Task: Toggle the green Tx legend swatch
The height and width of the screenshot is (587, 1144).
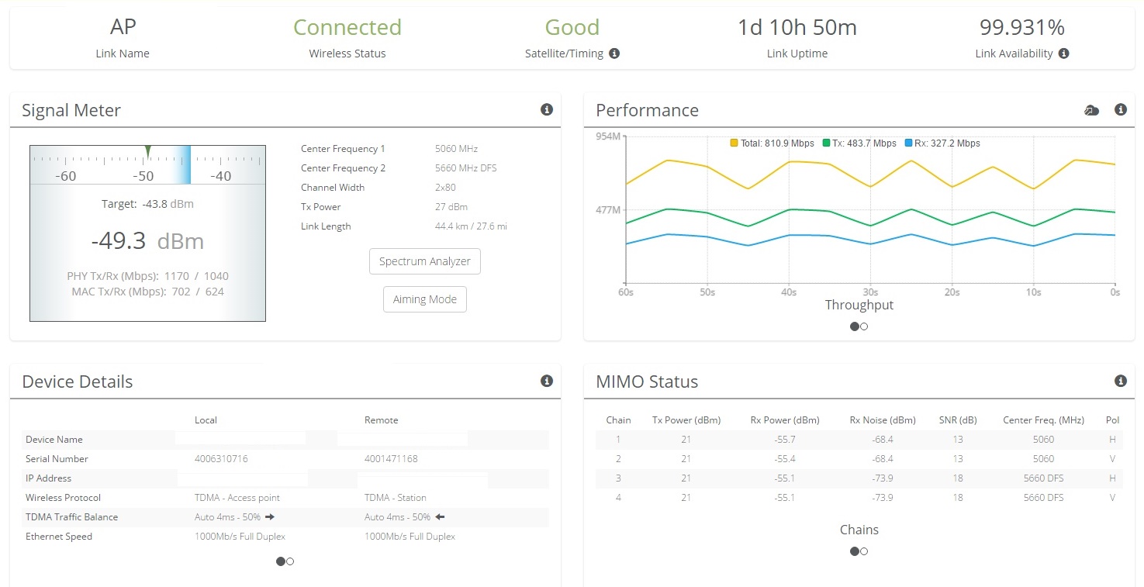Action: (x=827, y=143)
